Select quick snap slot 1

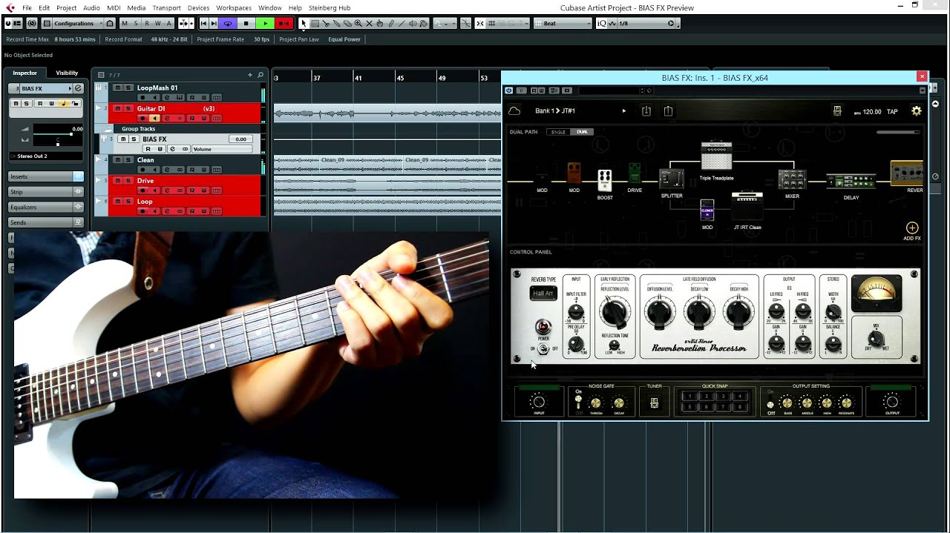[x=689, y=397]
